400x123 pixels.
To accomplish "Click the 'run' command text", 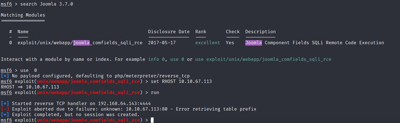I will 155,93.
